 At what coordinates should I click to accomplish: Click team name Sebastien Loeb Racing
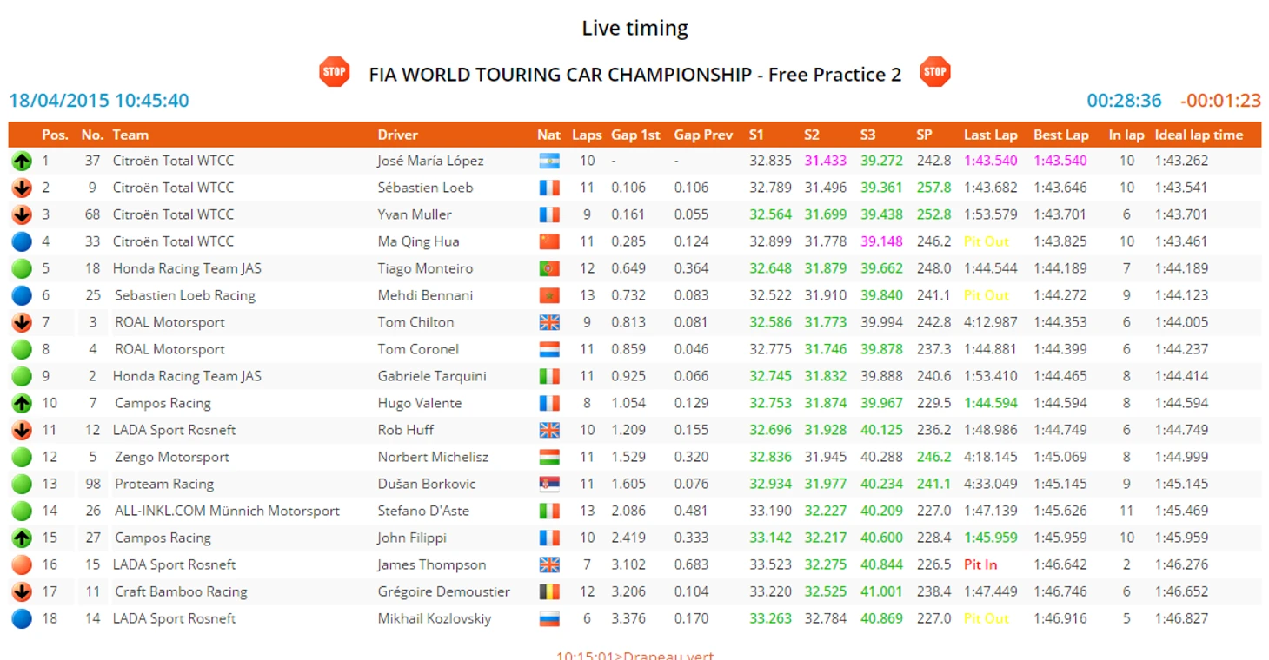pyautogui.click(x=184, y=295)
